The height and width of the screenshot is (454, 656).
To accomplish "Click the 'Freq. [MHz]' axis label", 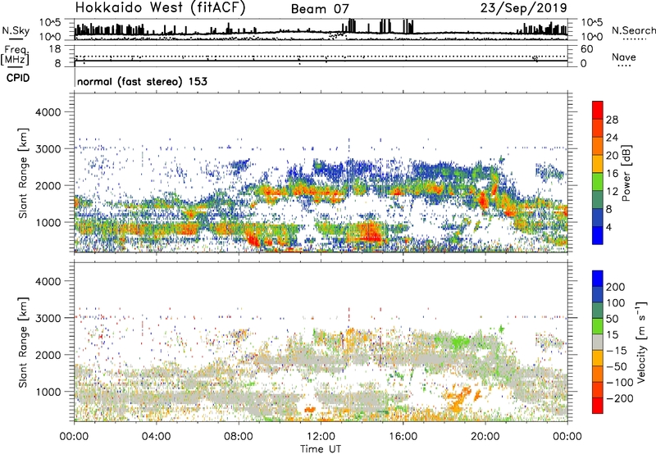I will click(15, 56).
